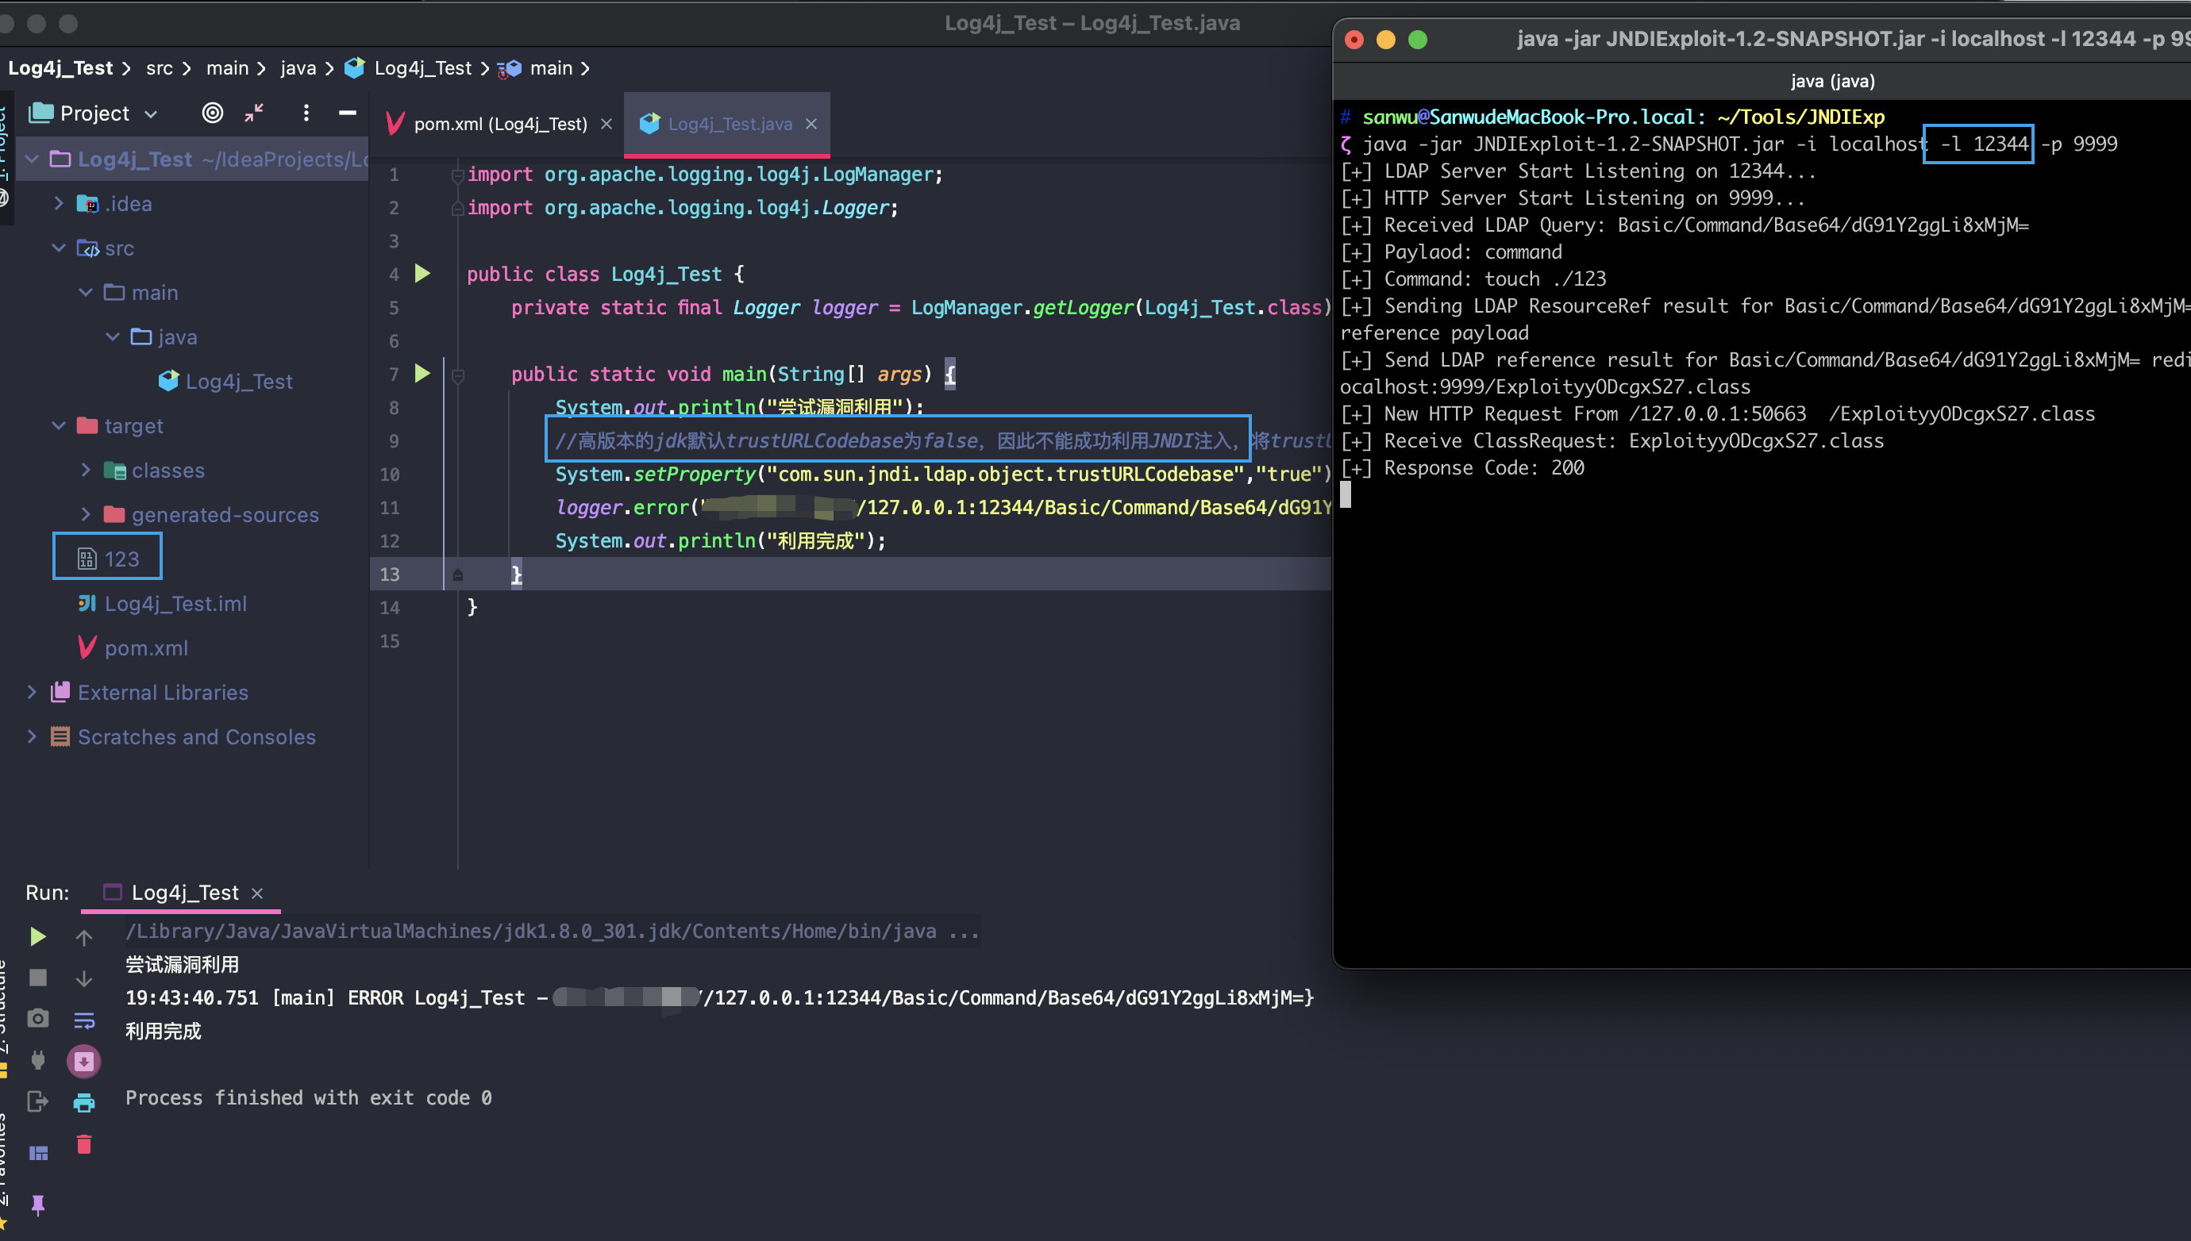Click in terminal window at cursor prompt
This screenshot has height=1241, width=2191.
1346,494
